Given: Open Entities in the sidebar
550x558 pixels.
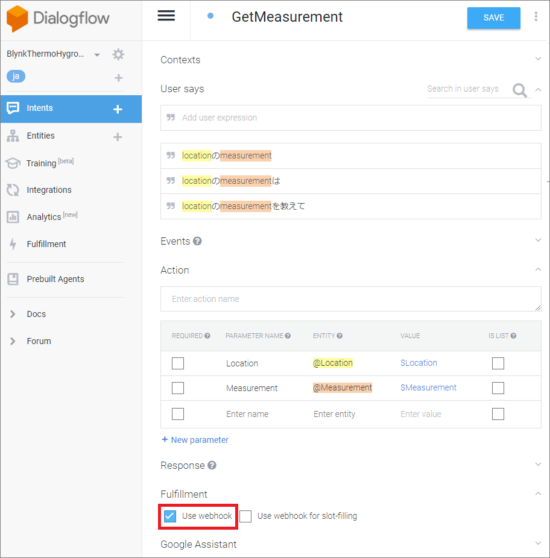Looking at the screenshot, I should pyautogui.click(x=40, y=136).
